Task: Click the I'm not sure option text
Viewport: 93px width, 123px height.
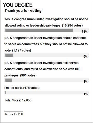Action: click(x=22, y=88)
